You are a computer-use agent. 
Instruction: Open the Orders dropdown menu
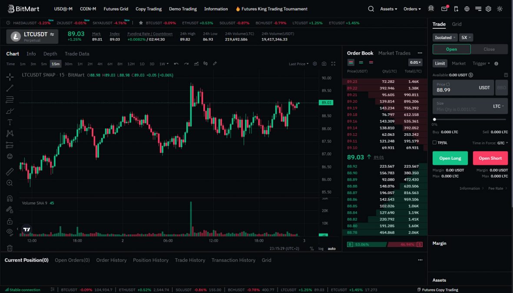point(412,9)
